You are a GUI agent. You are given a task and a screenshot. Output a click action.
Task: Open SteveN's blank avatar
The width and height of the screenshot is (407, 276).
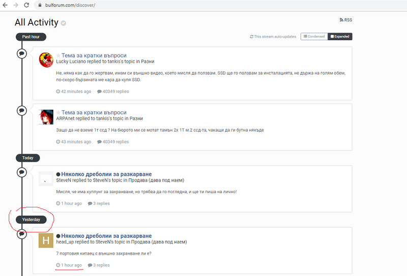click(46, 178)
